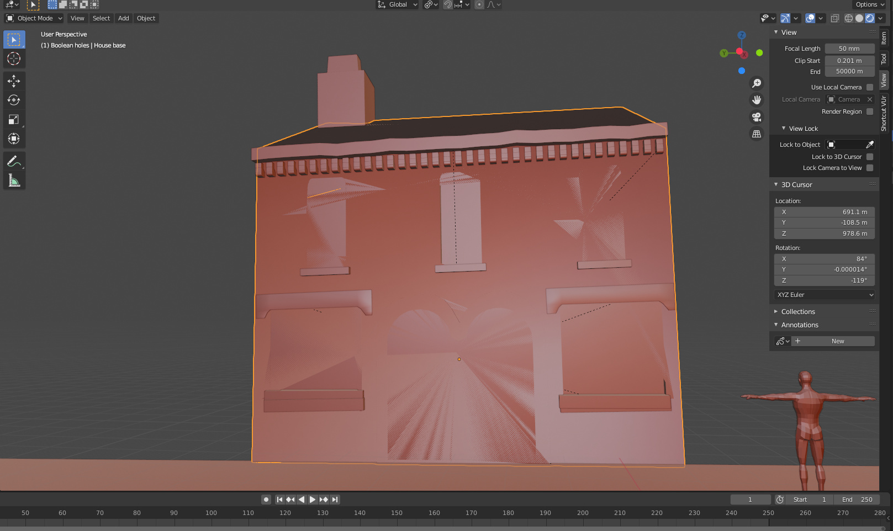Screen dimensions: 893x531
Task: Toggle auto keying record button
Action: tap(266, 500)
